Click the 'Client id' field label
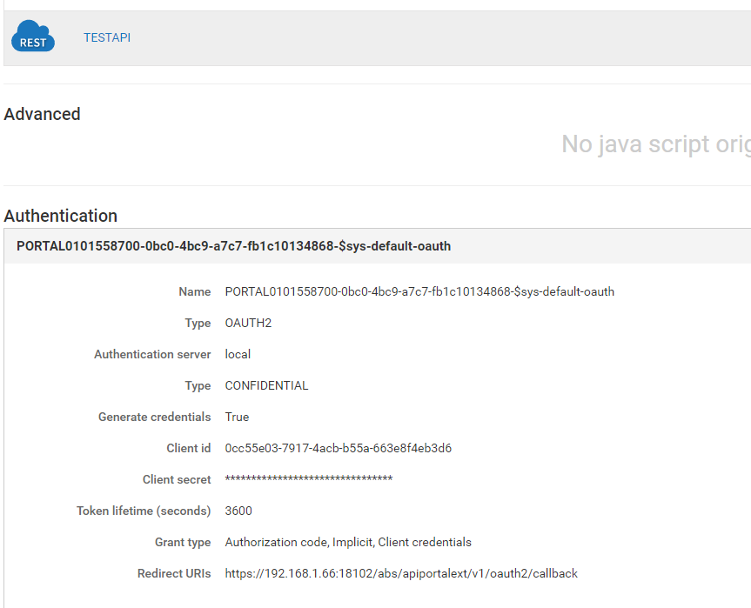Screen dimensions: 751x608 tap(188, 448)
